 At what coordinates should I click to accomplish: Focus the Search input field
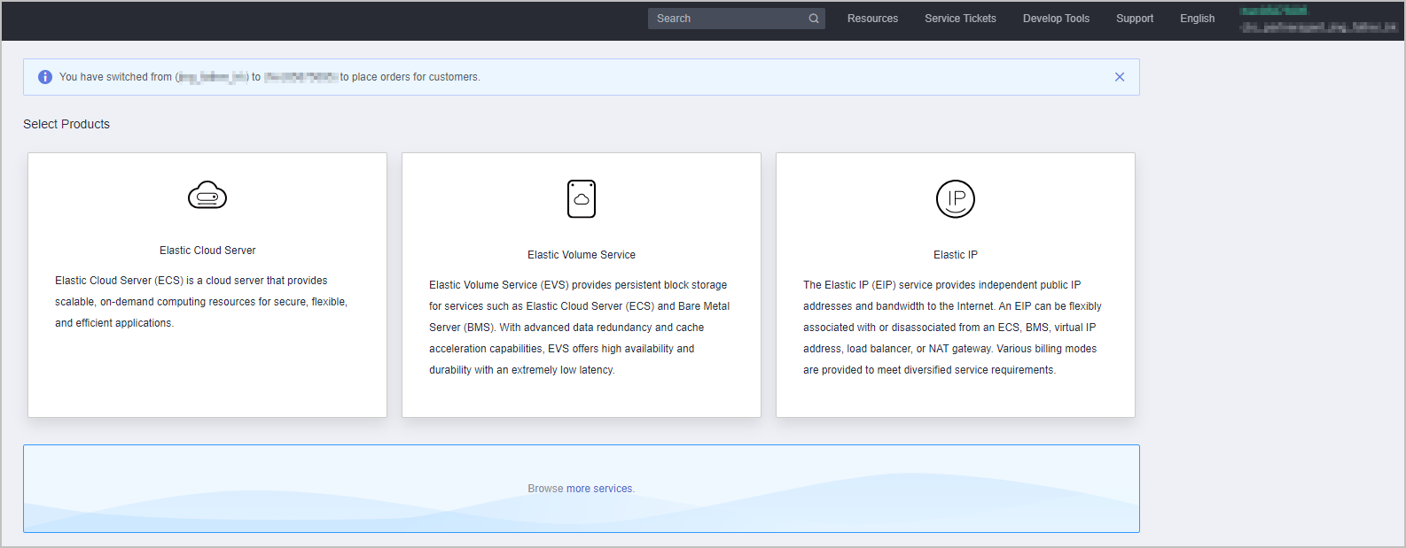[727, 19]
